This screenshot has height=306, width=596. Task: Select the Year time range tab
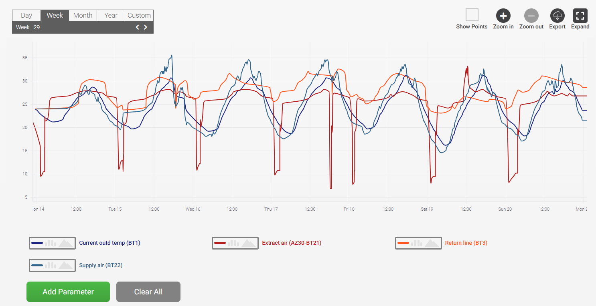[x=111, y=15]
